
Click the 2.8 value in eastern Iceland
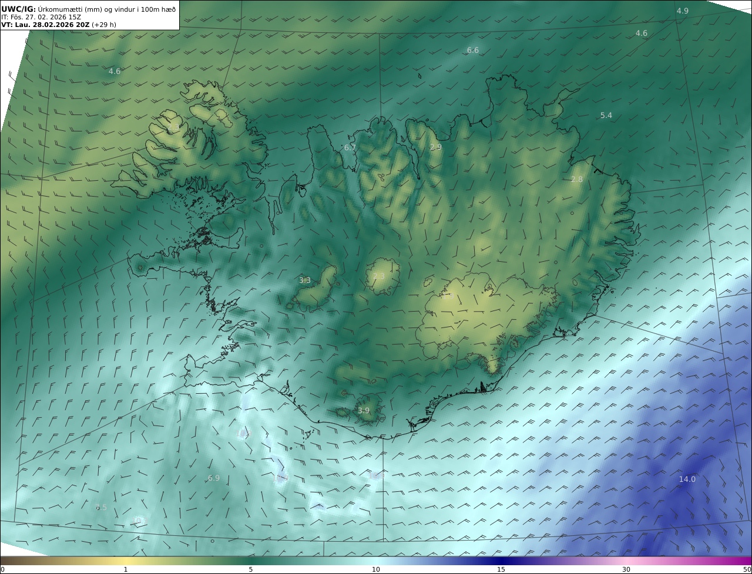tap(577, 180)
